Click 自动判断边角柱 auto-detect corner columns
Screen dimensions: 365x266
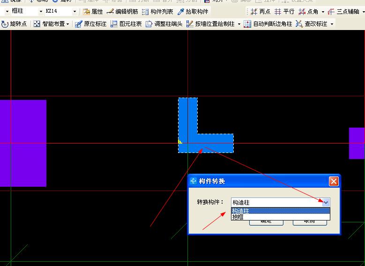[268, 24]
